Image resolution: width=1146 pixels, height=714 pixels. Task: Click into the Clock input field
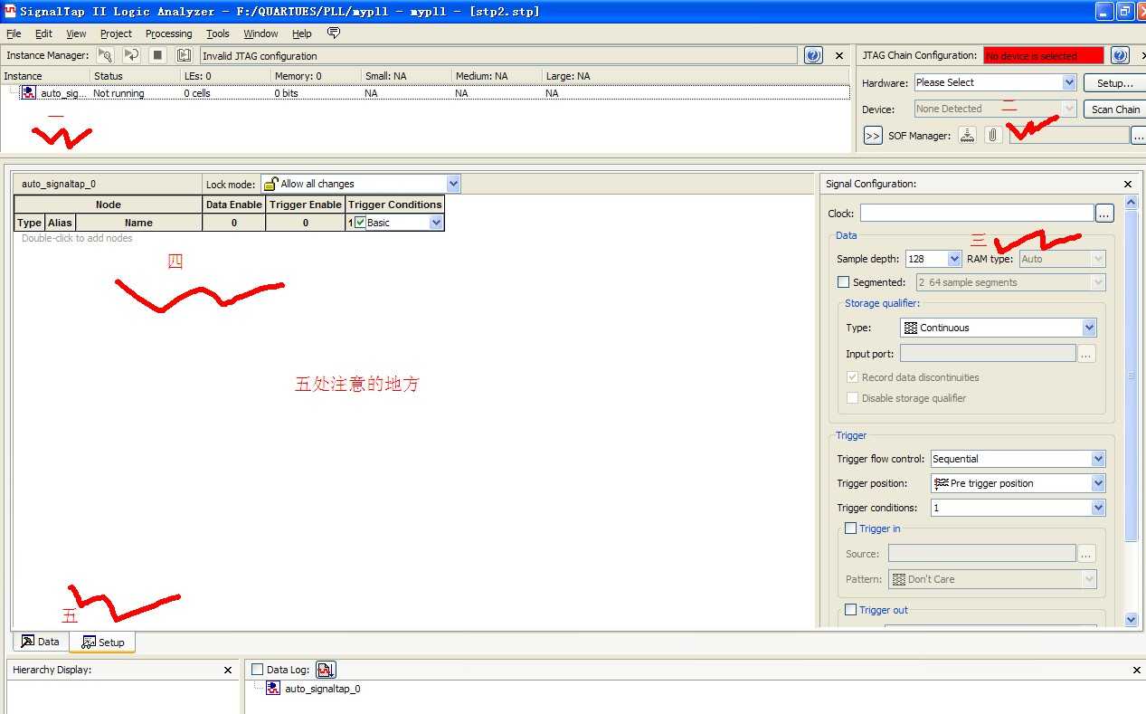(x=977, y=214)
